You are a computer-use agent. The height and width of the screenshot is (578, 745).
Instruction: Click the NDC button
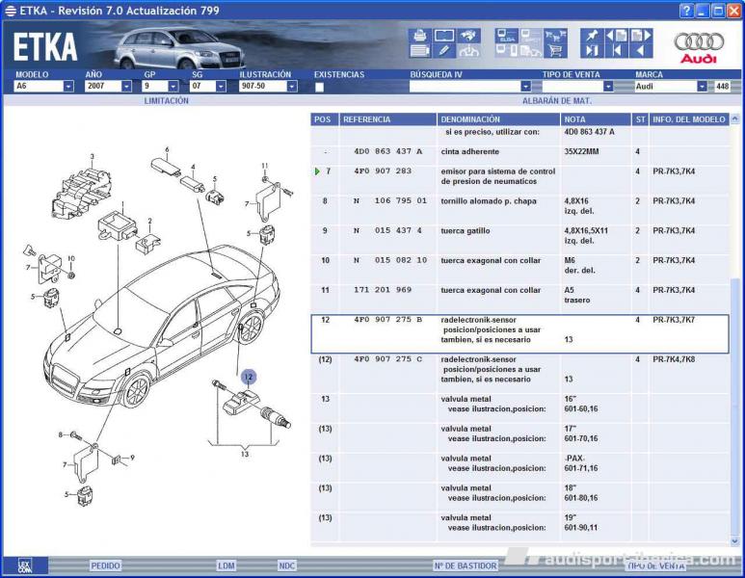coord(287,565)
